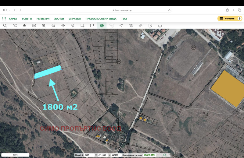Toggle the Safari sidebar
This screenshot has height=158, width=244.
click(x=5, y=10)
